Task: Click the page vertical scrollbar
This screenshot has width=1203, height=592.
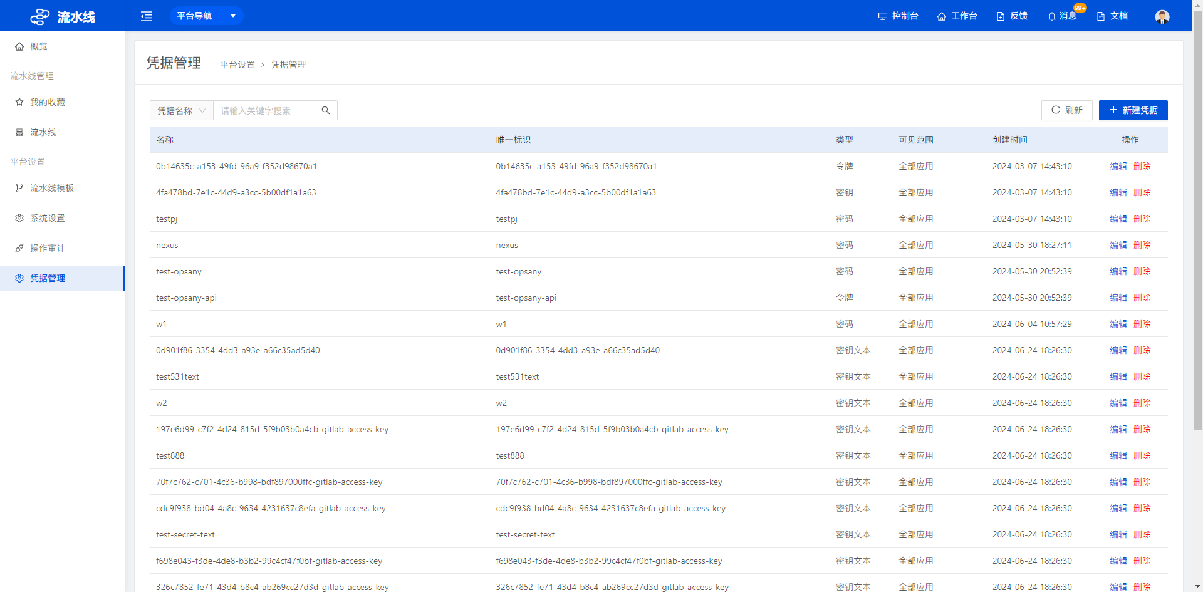Action: [1197, 219]
